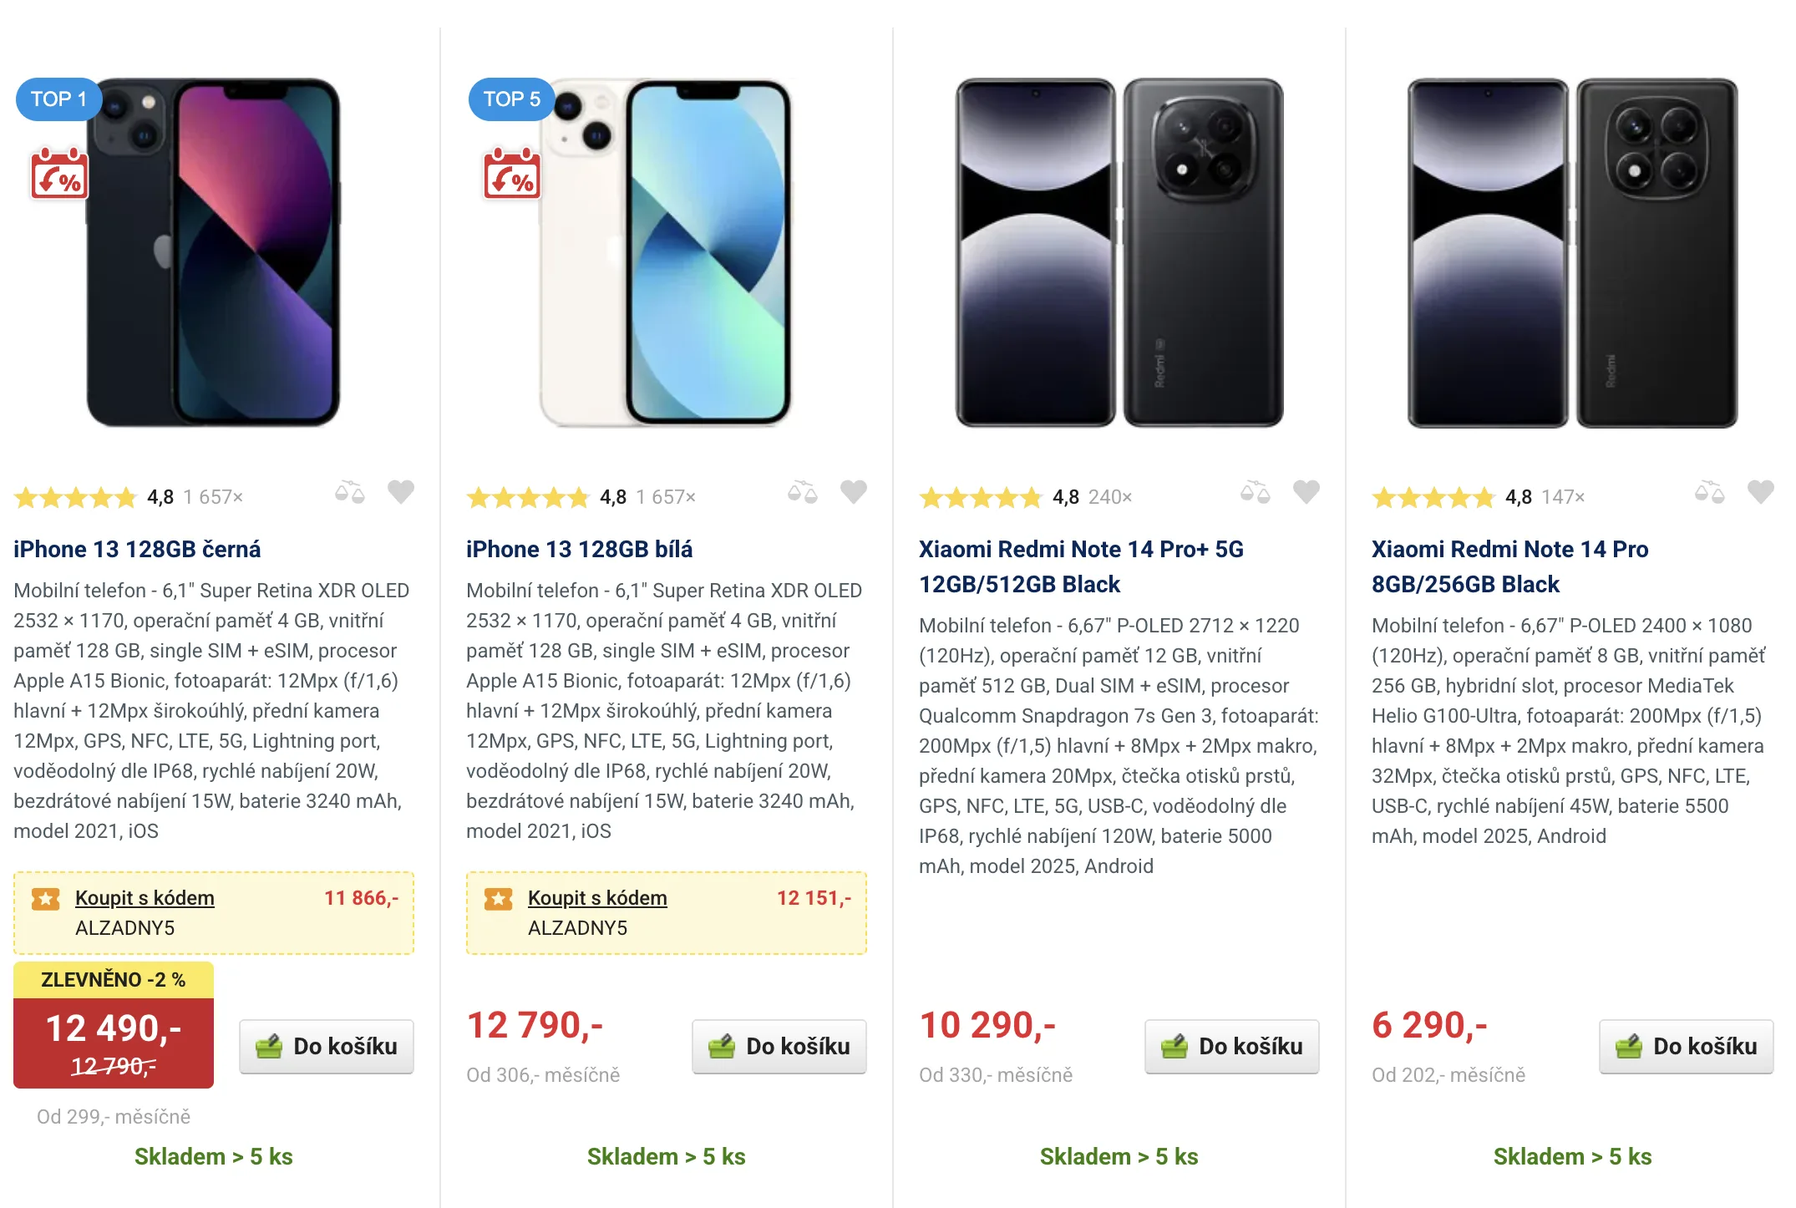Open Redmi Note 14 Pro Black product image
The image size is (1796, 1208).
[x=1572, y=253]
